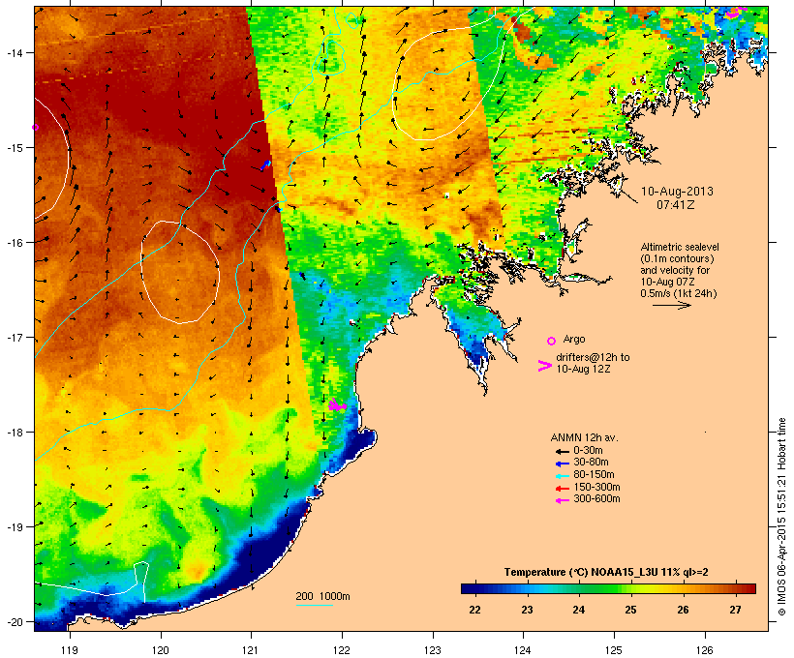The width and height of the screenshot is (794, 658).
Task: Click the '300-600m' depth label
Action: (596, 499)
